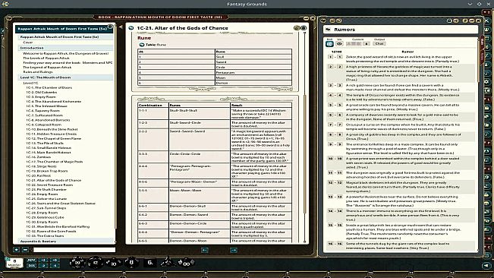Roll the d12 die
Viewport: 494px width, 278px height.
tap(95, 262)
